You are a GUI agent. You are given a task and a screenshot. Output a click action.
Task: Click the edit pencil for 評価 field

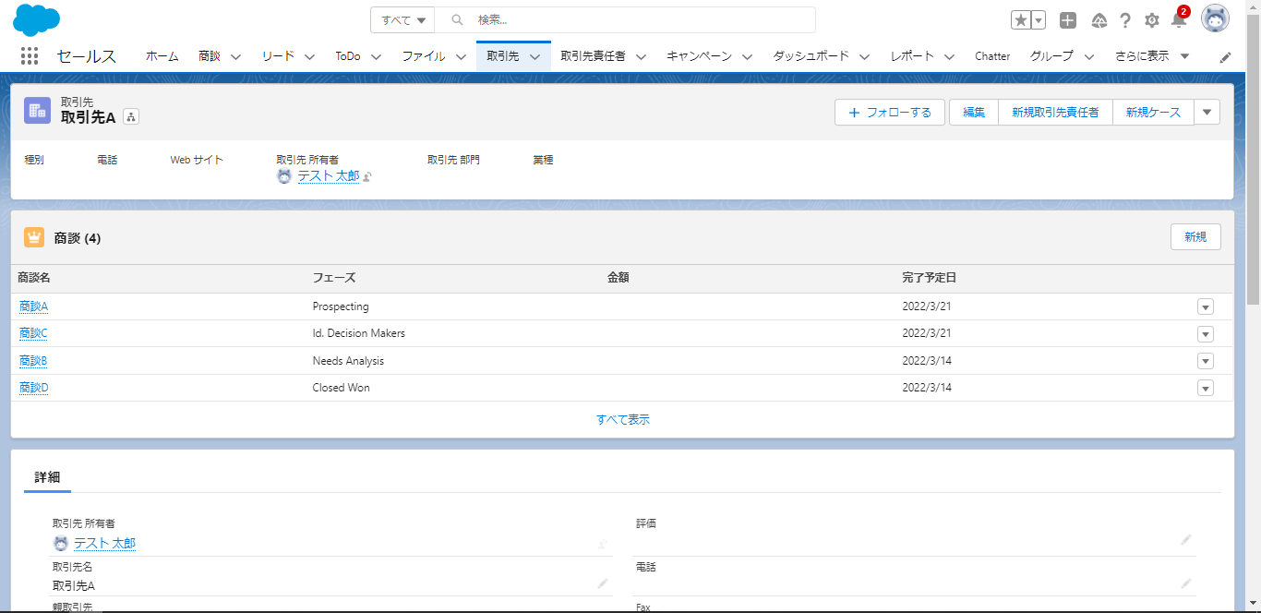coord(1186,540)
